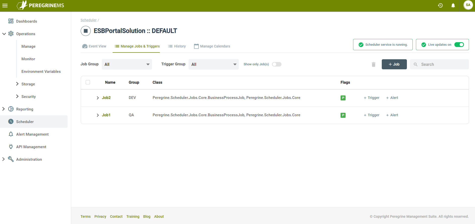
Task: Click the PeregrineMS logo
Action: (40, 5)
